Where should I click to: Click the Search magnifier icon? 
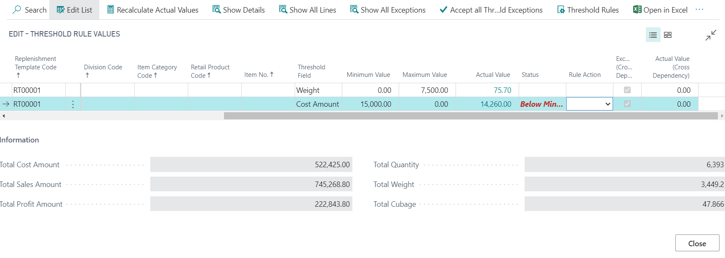point(17,10)
